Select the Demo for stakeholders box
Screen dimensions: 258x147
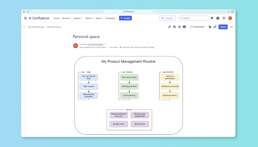click(x=170, y=77)
